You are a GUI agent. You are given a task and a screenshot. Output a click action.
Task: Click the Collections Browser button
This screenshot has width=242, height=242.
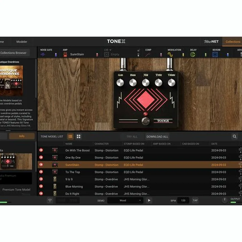(x=14, y=53)
